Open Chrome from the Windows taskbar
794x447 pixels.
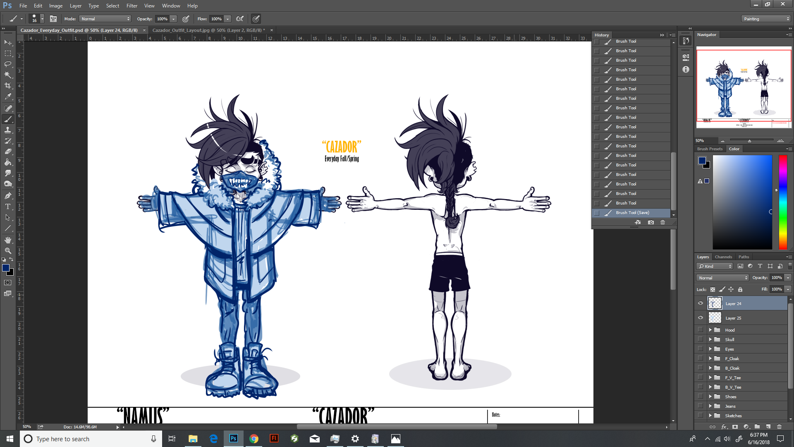pos(254,439)
